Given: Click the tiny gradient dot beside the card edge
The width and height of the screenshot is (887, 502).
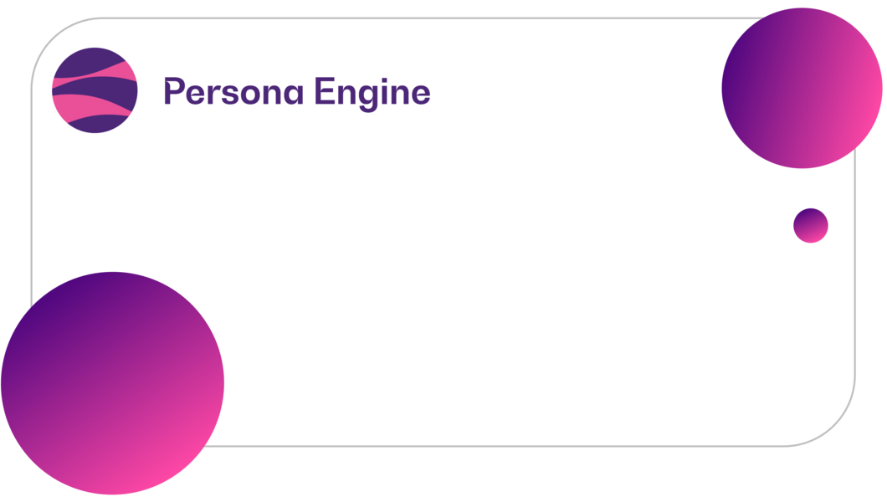Looking at the screenshot, I should pos(811,226).
